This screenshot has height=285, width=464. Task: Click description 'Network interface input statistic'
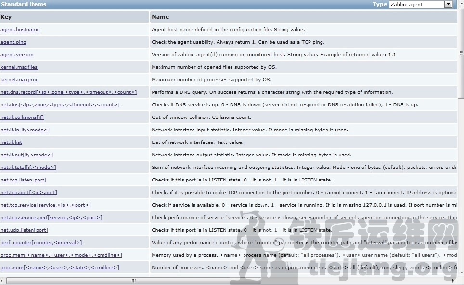coord(250,130)
